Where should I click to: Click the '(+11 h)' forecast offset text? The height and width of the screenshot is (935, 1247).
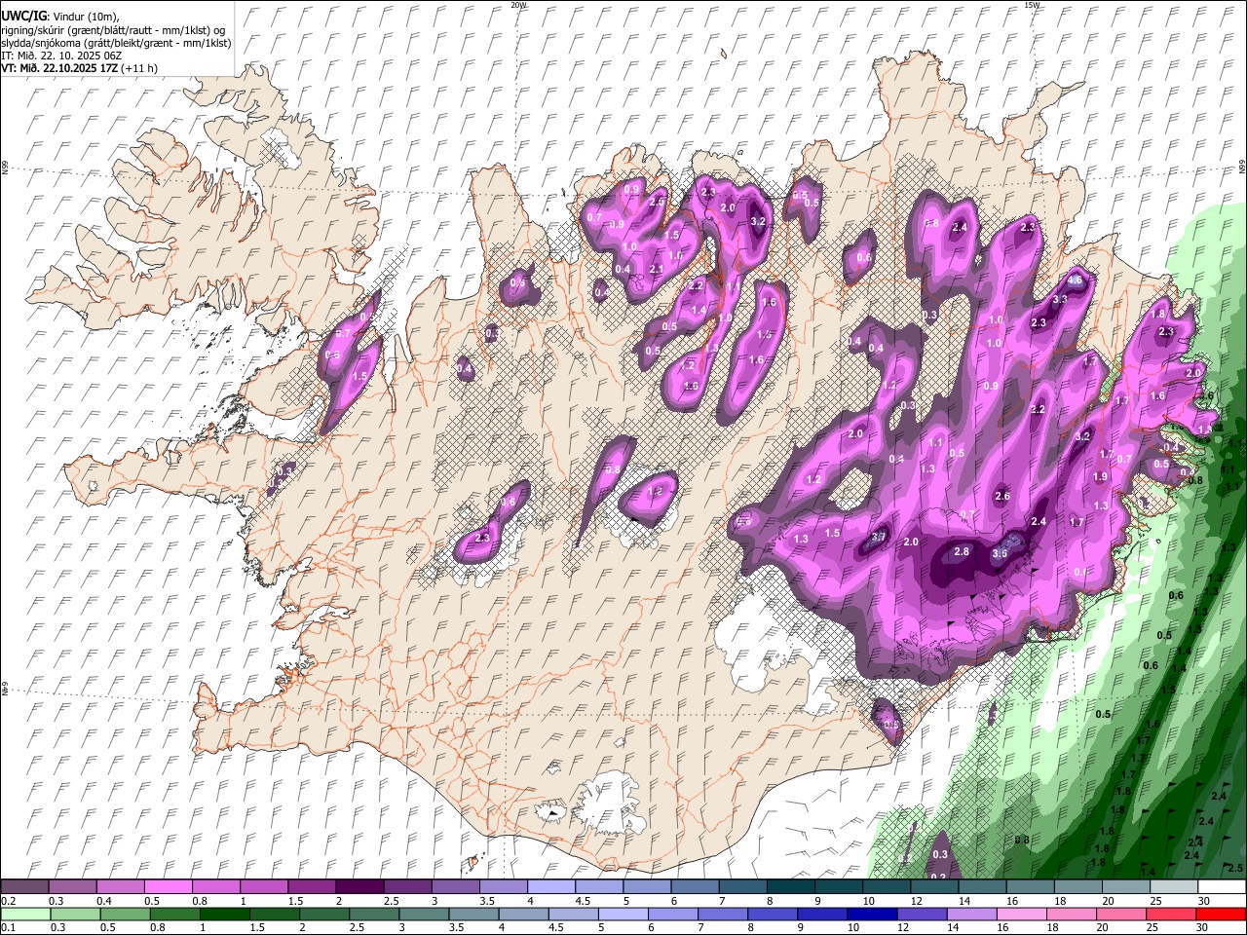tap(140, 68)
